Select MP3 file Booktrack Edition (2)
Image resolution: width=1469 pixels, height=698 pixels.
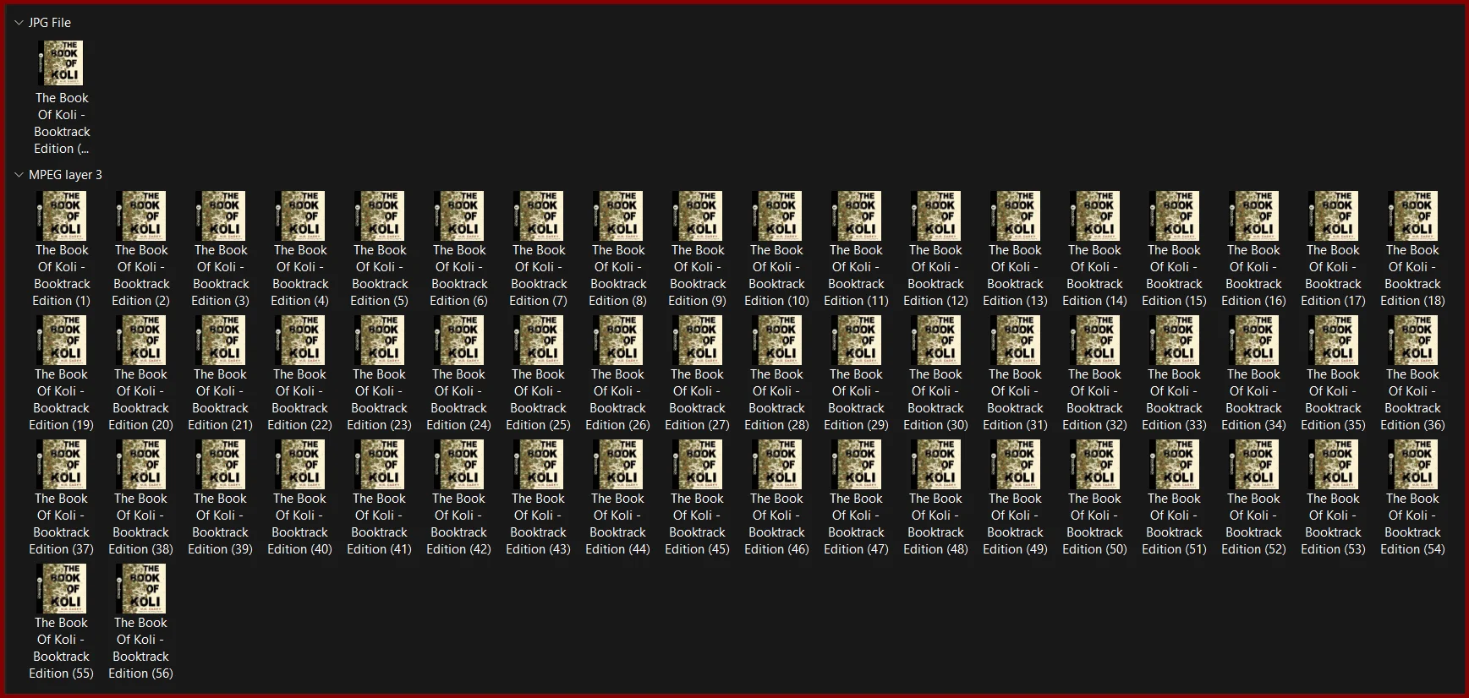141,250
